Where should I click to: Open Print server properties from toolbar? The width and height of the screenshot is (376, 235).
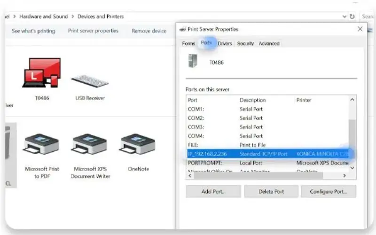(93, 31)
